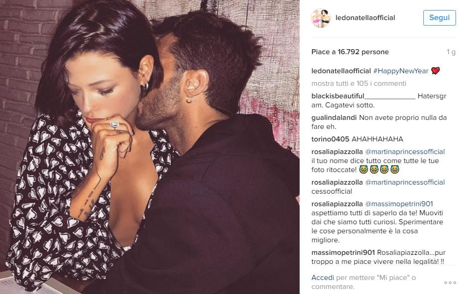Open ledonatellaofficial username in the header
The image size is (459, 294).
(365, 18)
